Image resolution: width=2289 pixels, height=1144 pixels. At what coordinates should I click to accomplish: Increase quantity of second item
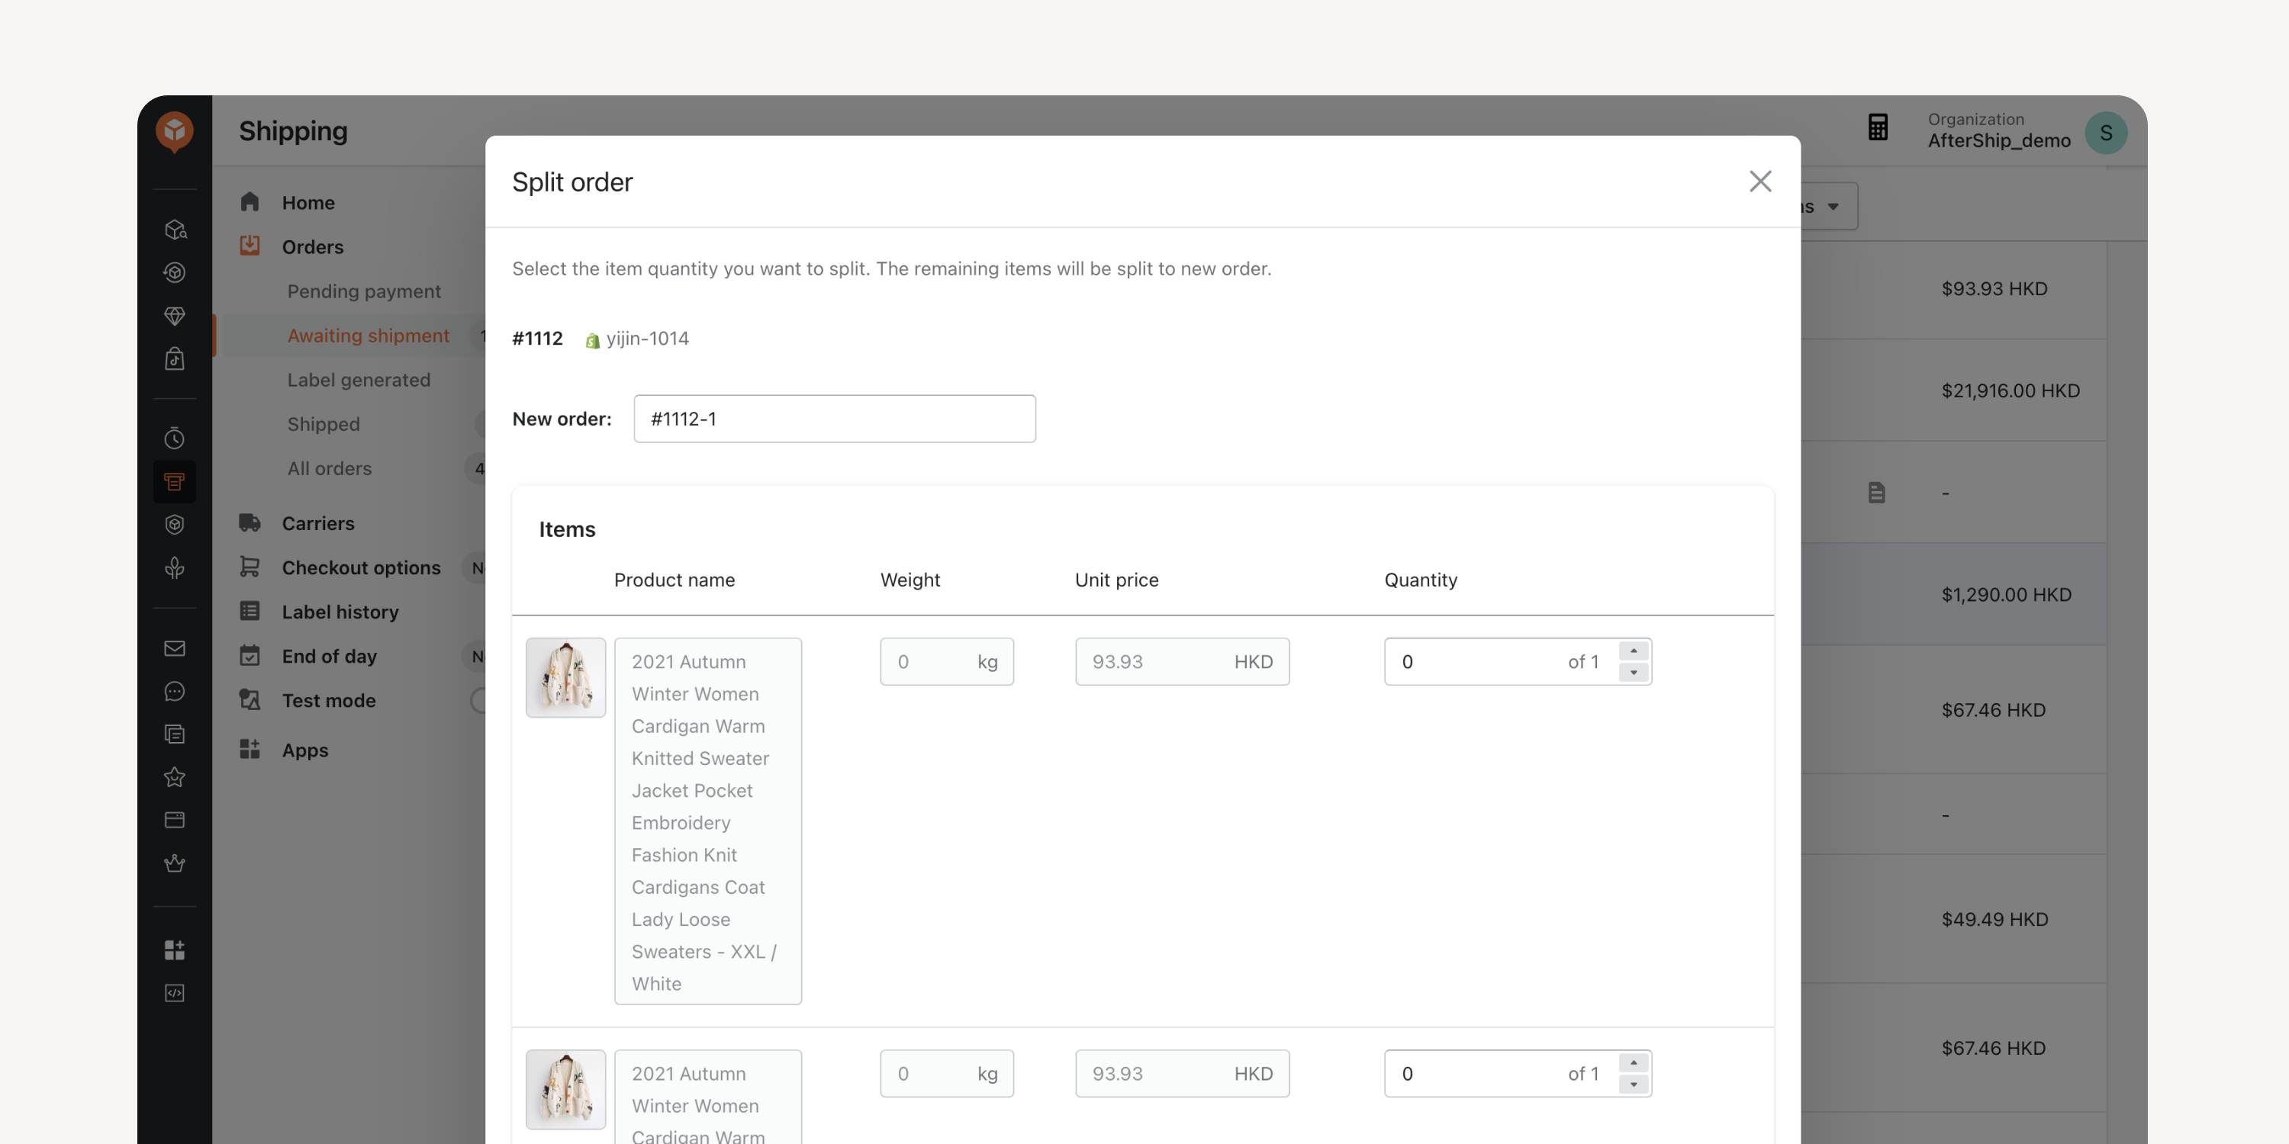point(1634,1063)
